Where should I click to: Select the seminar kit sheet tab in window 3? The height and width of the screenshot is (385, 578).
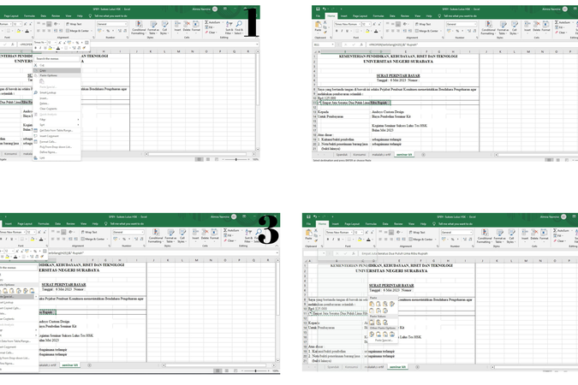pos(70,365)
